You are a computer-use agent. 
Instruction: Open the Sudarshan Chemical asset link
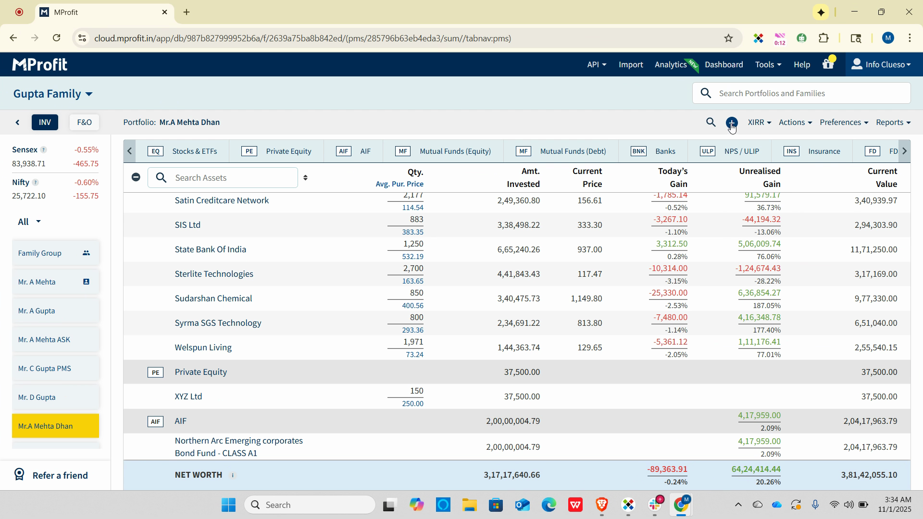[x=213, y=298]
